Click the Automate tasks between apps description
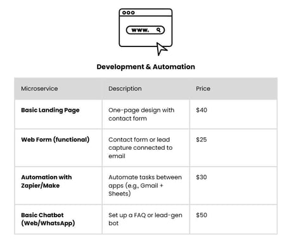The height and width of the screenshot is (240, 287). pos(145,185)
